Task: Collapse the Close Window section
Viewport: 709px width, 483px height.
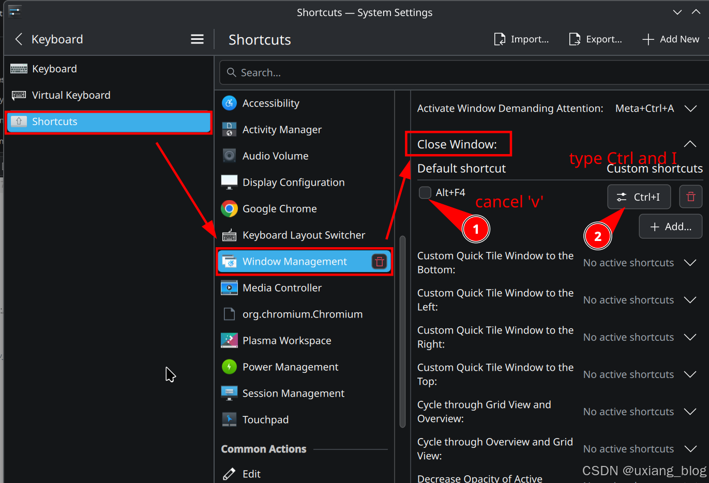Action: click(x=690, y=144)
